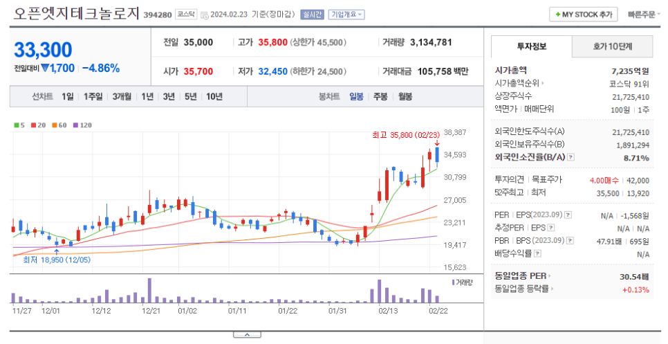Click 상장주식수 value 21,725,410
Screen dimensions: 668x344
(x=631, y=97)
